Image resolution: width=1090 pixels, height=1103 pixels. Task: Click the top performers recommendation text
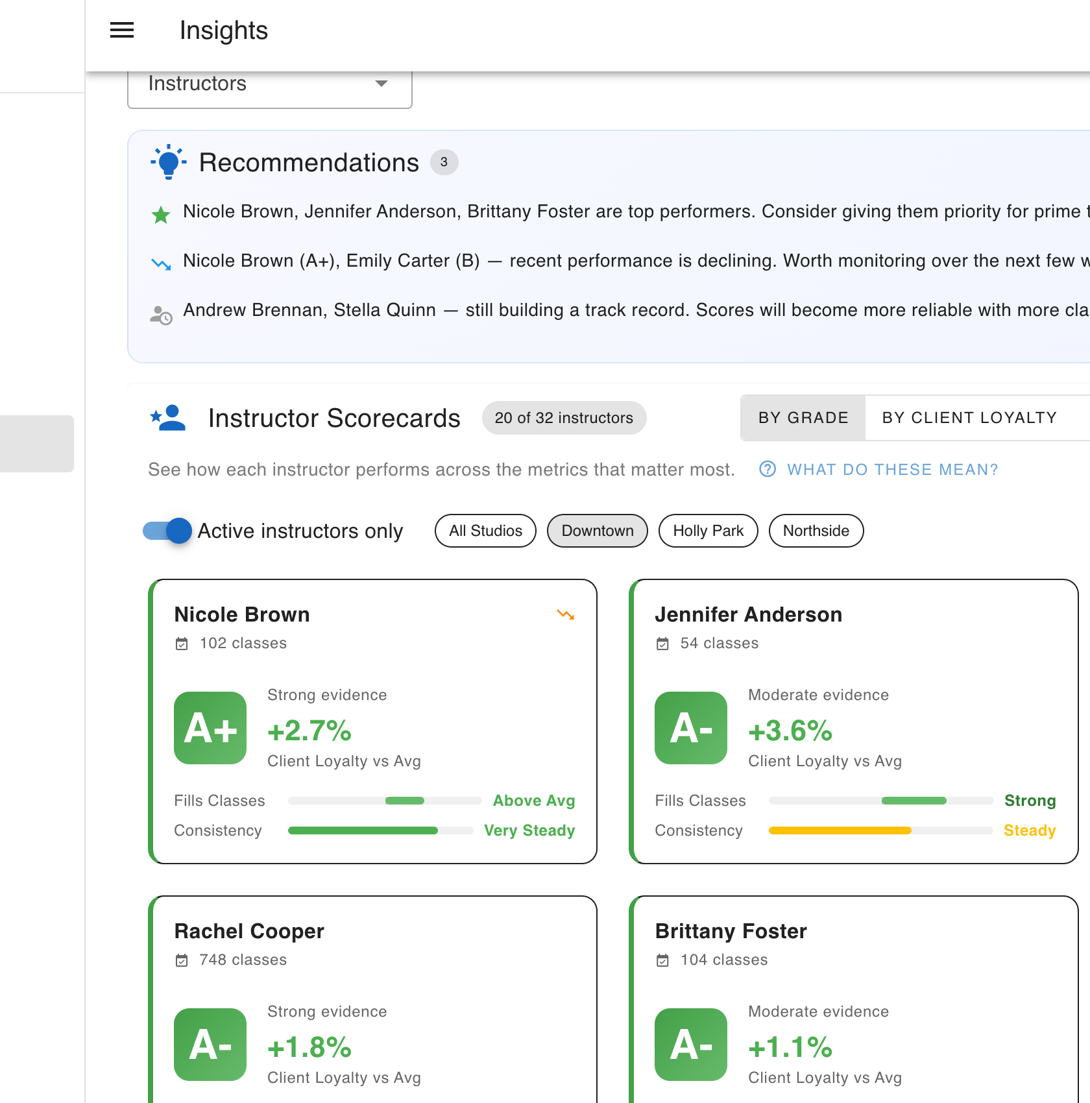636,212
